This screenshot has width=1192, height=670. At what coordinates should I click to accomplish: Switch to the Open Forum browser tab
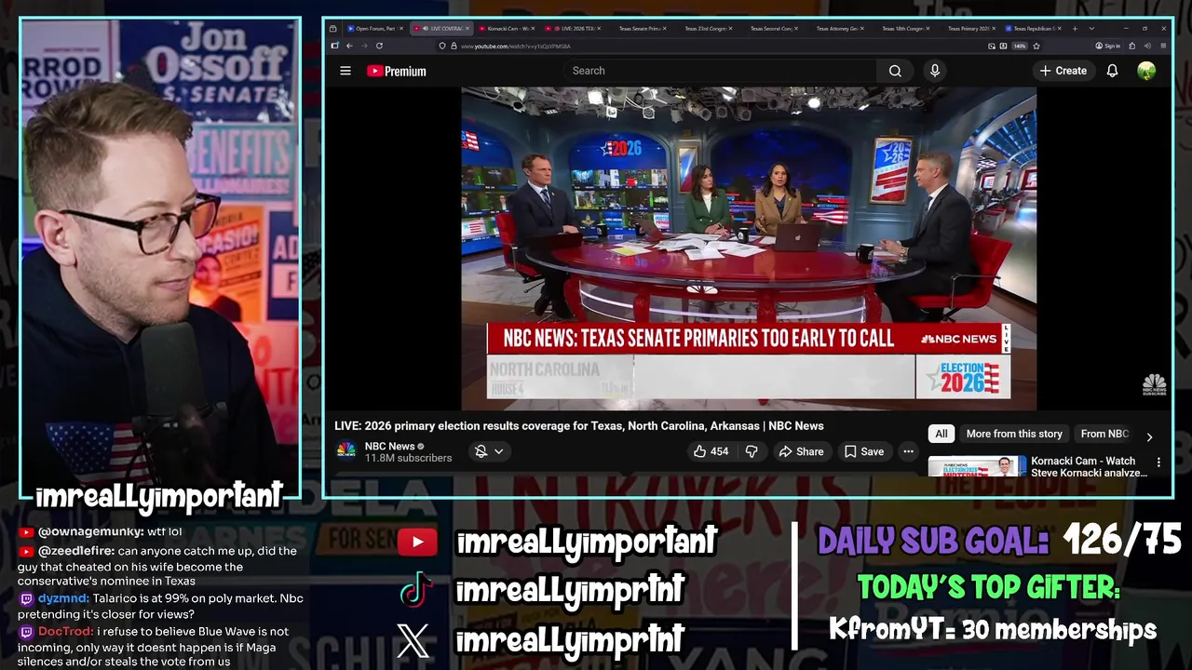click(375, 29)
